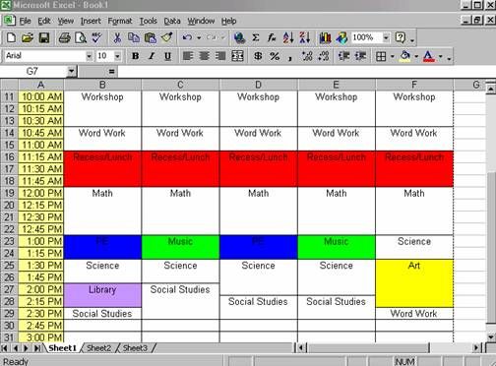Paste using the clipboard icon
The width and height of the screenshot is (496, 366).
pos(151,37)
